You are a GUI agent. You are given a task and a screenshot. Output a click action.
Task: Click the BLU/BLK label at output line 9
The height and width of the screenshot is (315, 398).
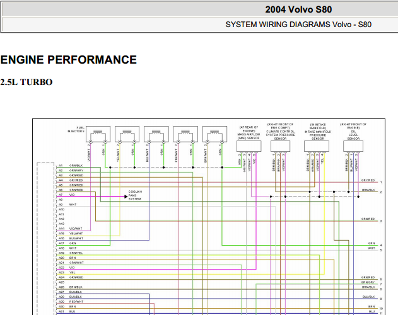368,297
